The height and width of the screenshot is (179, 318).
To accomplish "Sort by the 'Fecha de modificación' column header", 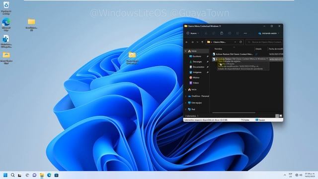I will [x=275, y=49].
